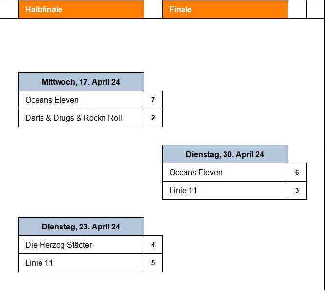Click the empty cell between Halbfinale and Finale headers

click(x=153, y=9)
